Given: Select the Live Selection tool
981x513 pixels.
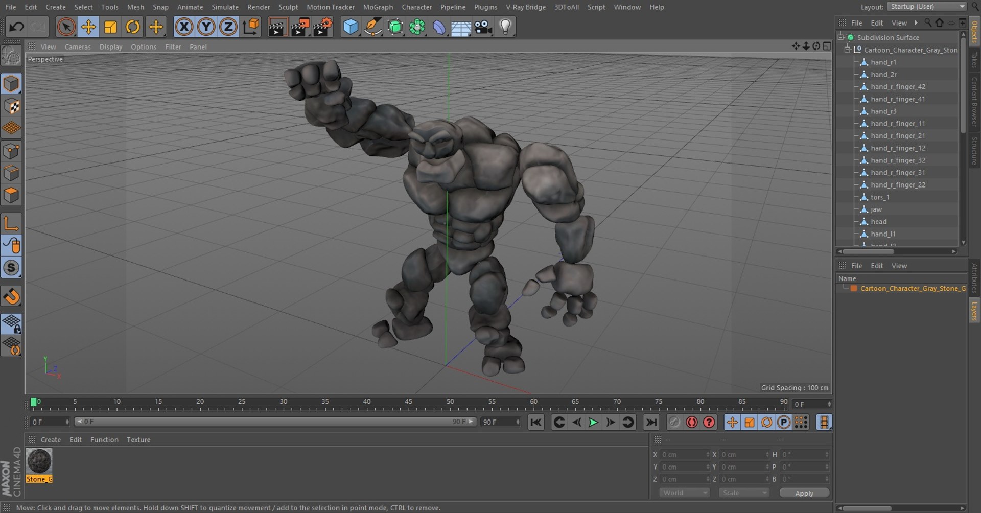Looking at the screenshot, I should point(66,27).
